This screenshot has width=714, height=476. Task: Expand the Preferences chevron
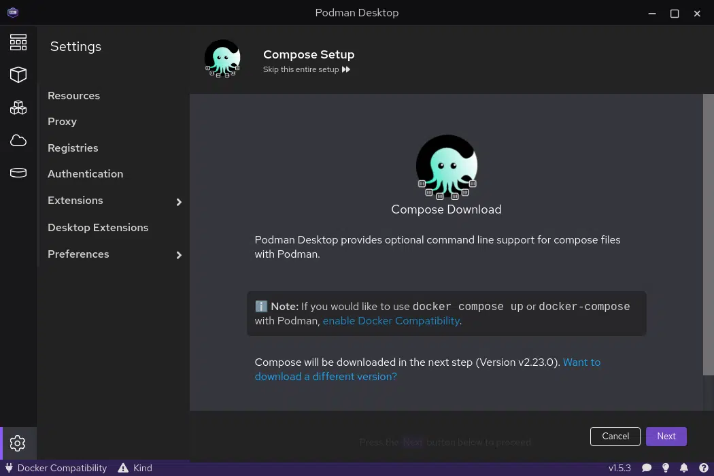click(179, 255)
